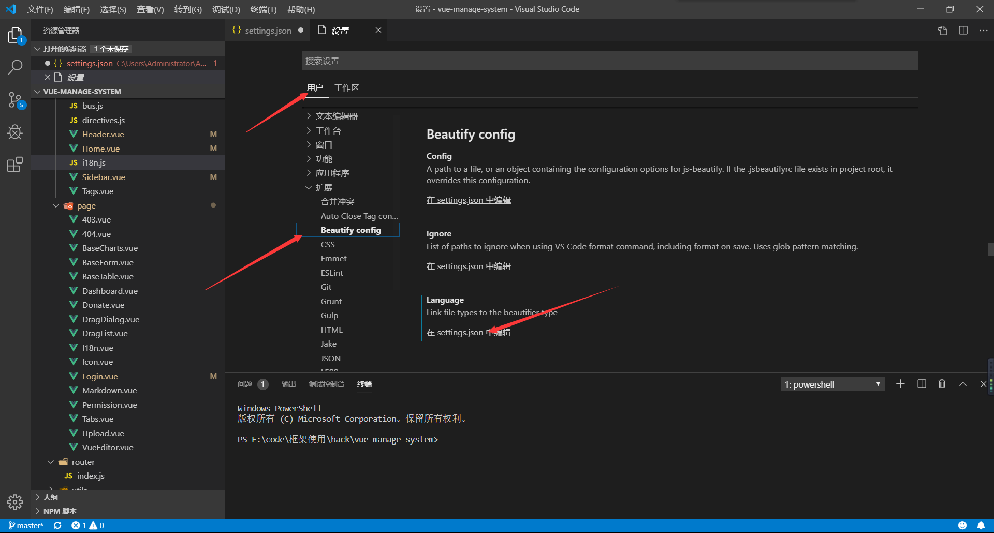
Task: Switch to the 工作区 settings tab
Action: (x=346, y=87)
